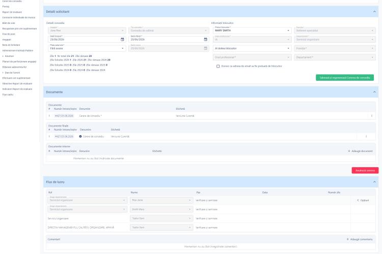Collapse the Flux de lucru section
Screen dimensions: 382x254
(x=374, y=182)
